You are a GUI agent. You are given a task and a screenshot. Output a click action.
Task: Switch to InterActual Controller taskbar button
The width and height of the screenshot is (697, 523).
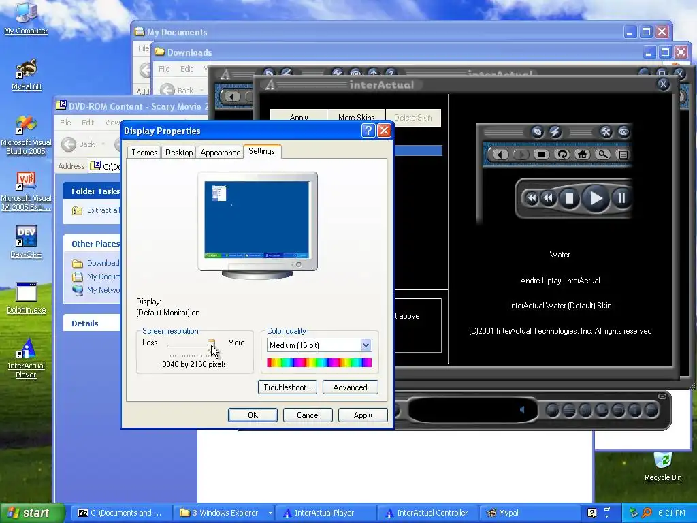(427, 513)
